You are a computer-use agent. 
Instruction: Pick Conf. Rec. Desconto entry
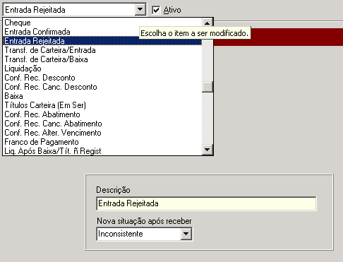point(102,78)
